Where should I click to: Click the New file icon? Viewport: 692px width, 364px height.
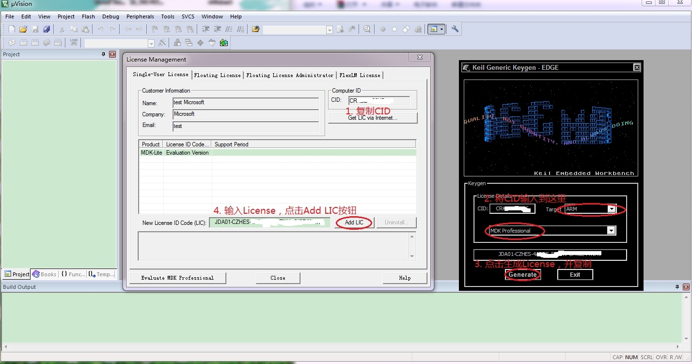tap(12, 30)
